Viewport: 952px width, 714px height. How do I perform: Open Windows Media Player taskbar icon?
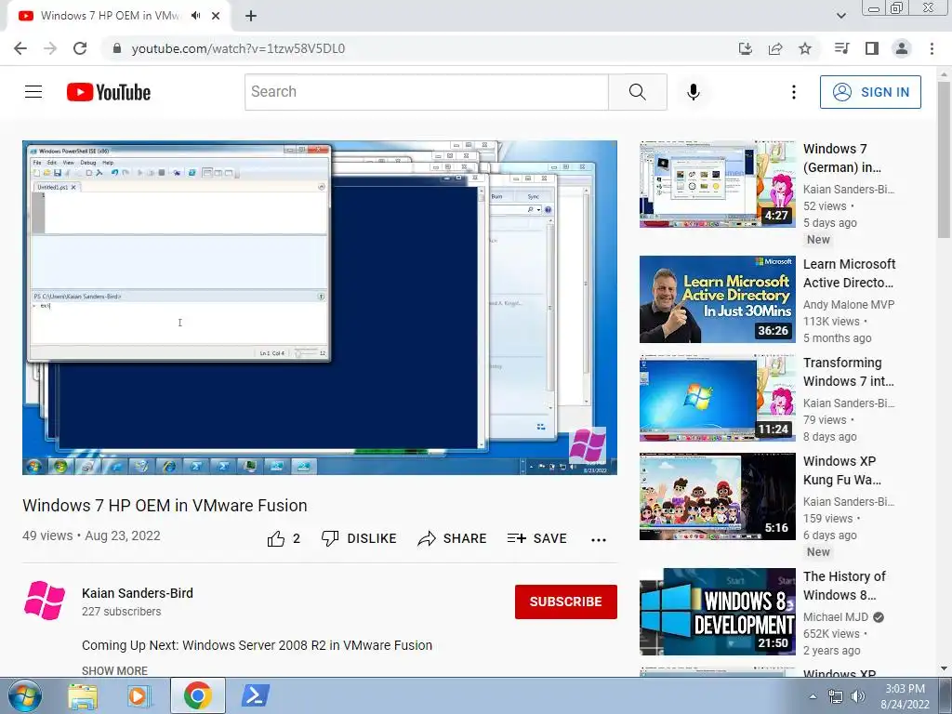tap(139, 695)
